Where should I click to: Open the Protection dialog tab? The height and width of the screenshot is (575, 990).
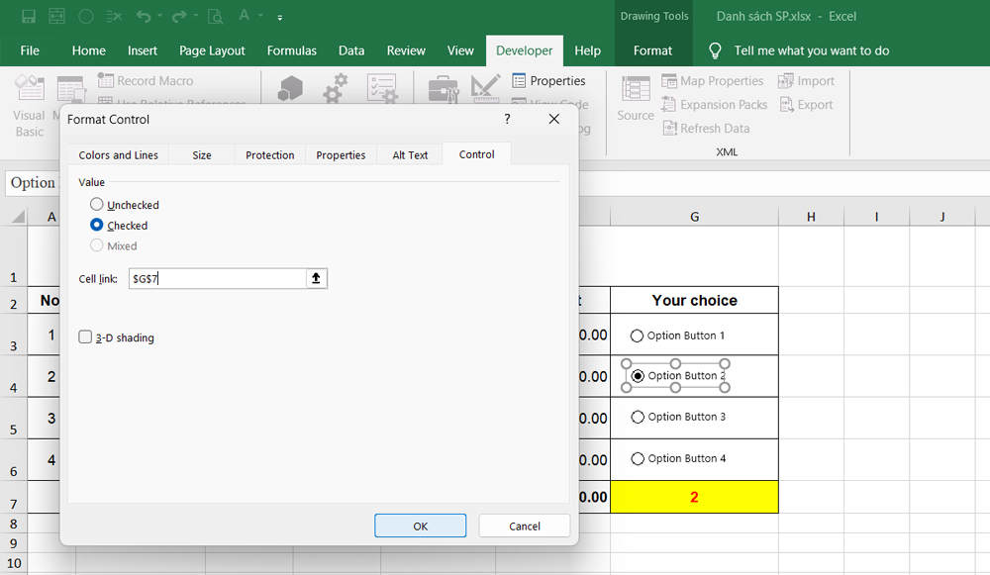point(269,154)
